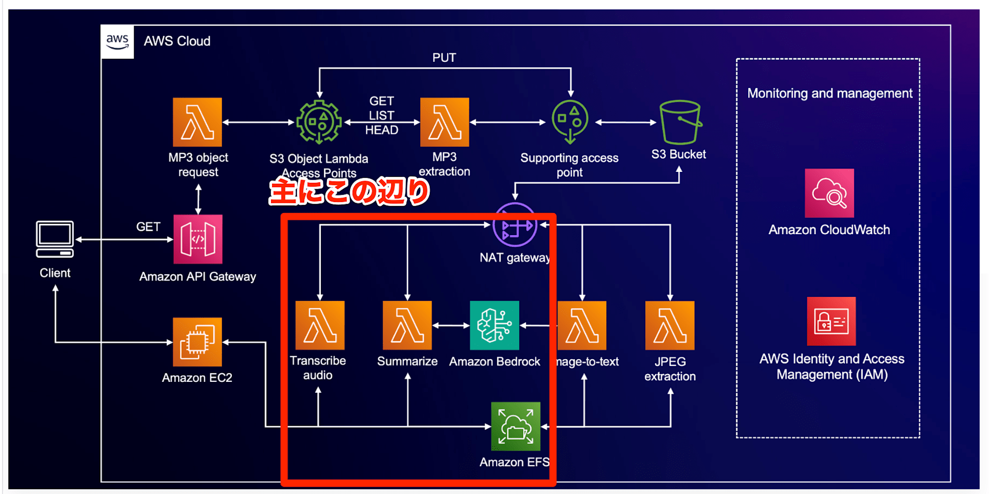Click the S3 Object Lambda Access Points text
This screenshot has height=494, width=989.
click(319, 165)
